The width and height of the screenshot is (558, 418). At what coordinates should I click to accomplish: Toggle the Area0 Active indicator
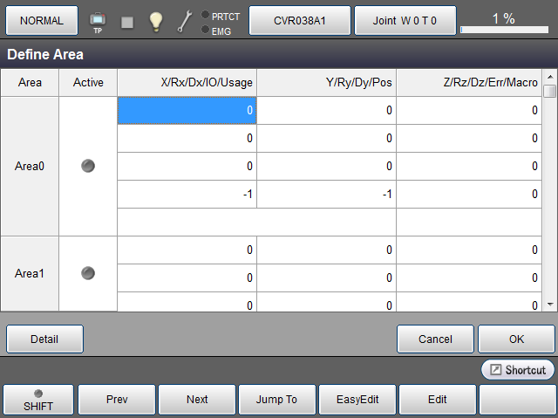(x=88, y=166)
